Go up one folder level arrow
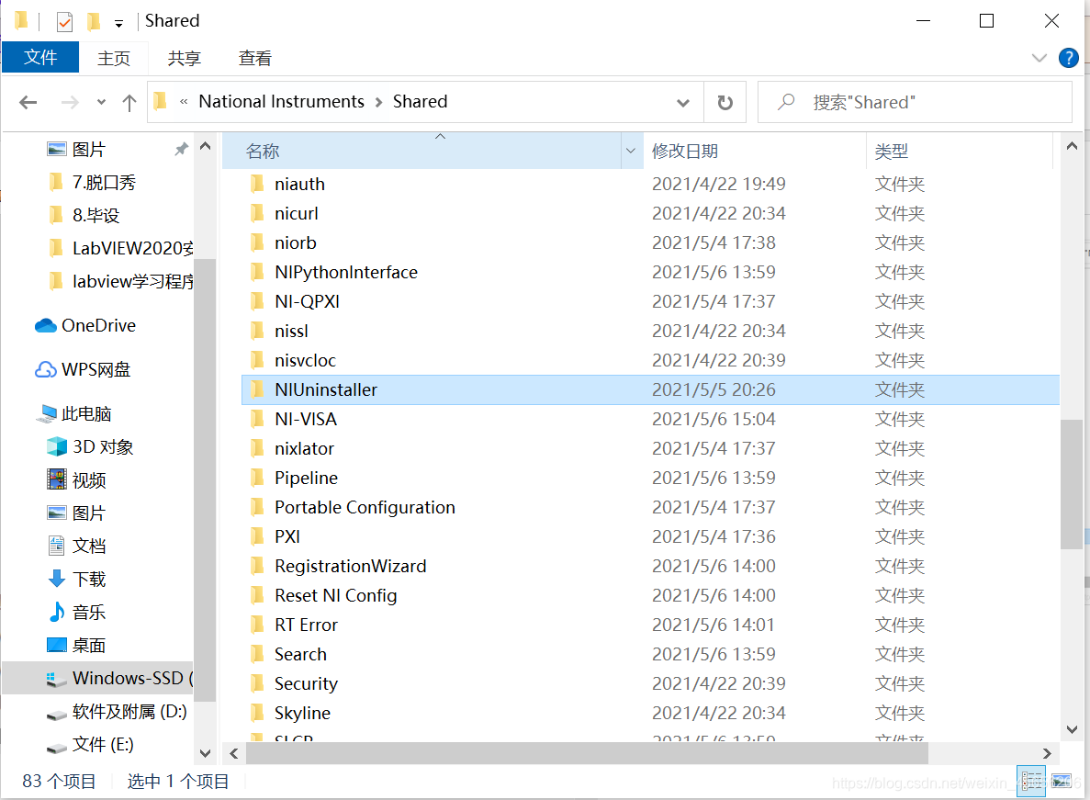1090x800 pixels. [129, 103]
